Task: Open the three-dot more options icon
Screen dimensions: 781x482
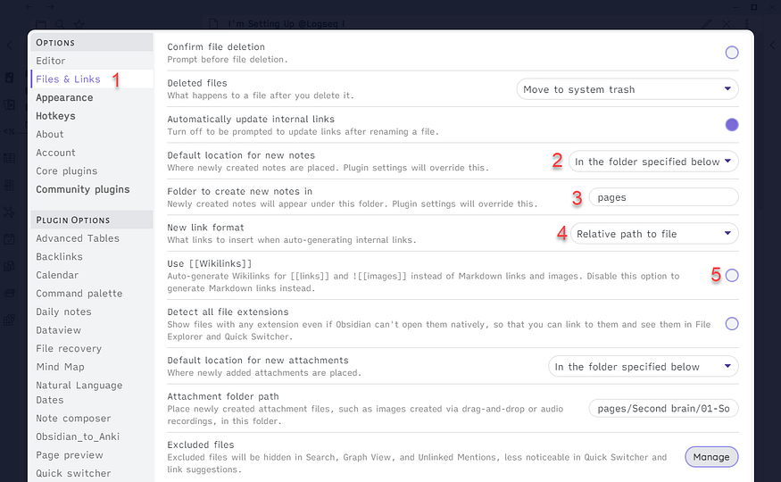Action: coord(745,24)
